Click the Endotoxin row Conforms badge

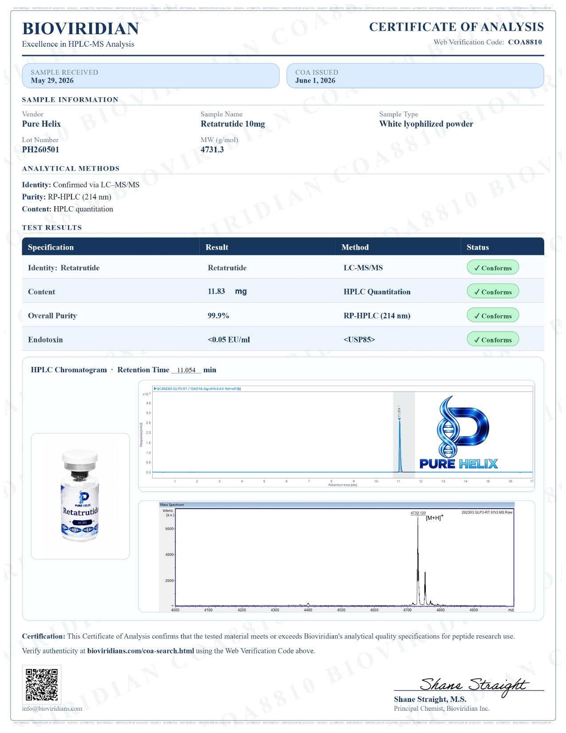[x=493, y=340]
